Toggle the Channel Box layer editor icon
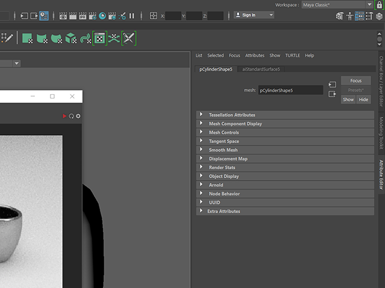Viewport: 385px width, 288px height. click(380, 16)
